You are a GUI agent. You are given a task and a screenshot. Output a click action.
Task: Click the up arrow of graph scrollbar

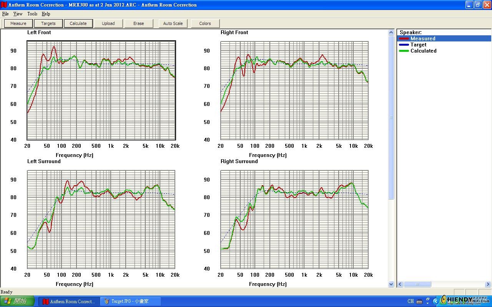(x=391, y=33)
